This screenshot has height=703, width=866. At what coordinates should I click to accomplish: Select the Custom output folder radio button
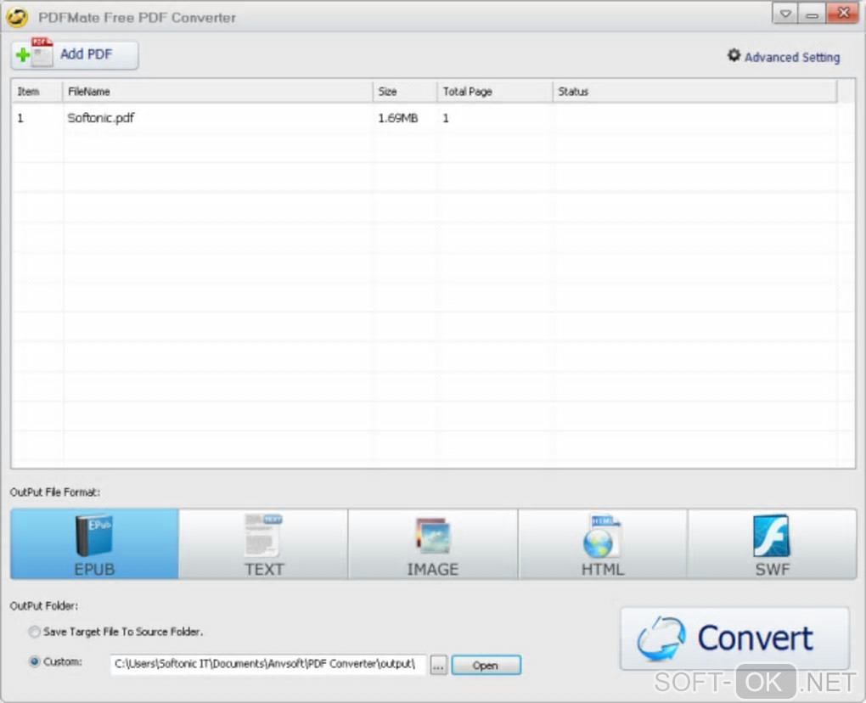pyautogui.click(x=34, y=661)
